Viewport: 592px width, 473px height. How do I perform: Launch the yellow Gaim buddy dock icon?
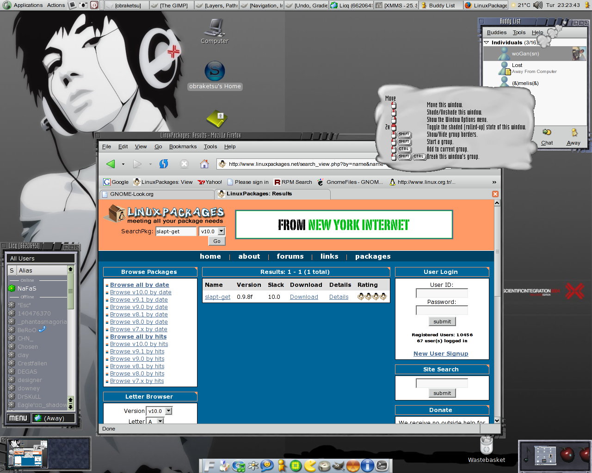click(281, 466)
